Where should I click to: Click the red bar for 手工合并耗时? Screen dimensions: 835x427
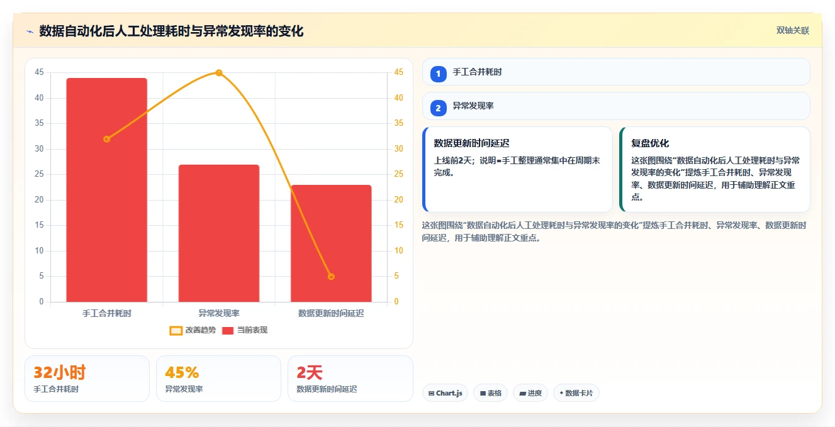point(107,190)
